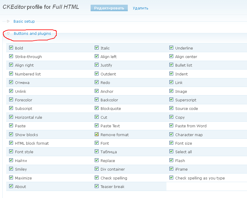
Task: Click the Buttons and plugins link
Action: (32, 34)
